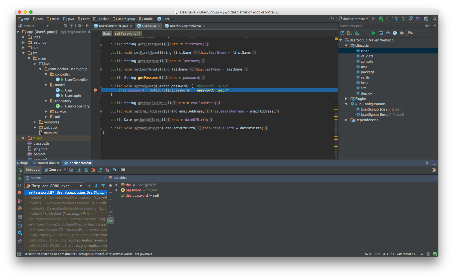Expand the target folder in the Project tree
Viewport: 454px width, 279px height.
click(24, 138)
